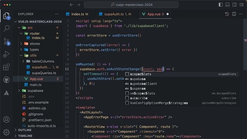The image size is (247, 139).
Task: Open the .gitignore file
Action: 38,114
